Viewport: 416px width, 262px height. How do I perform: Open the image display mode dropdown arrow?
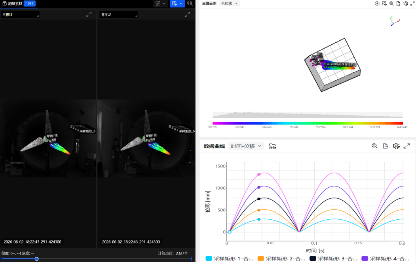(181, 4)
